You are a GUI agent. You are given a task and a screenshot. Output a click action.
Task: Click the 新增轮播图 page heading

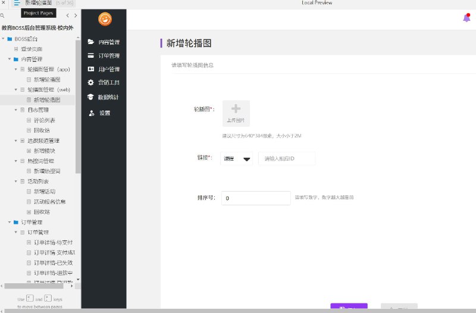(x=189, y=43)
